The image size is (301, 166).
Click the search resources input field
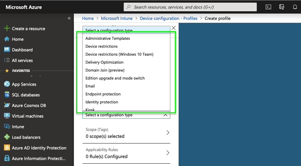point(190,7)
